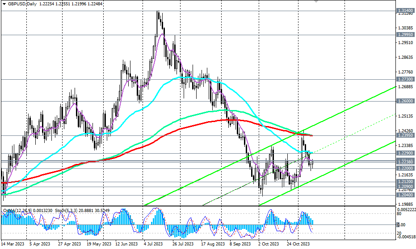Click the 19 May 2023 date label
The height and width of the screenshot is (249, 416).
click(x=100, y=244)
